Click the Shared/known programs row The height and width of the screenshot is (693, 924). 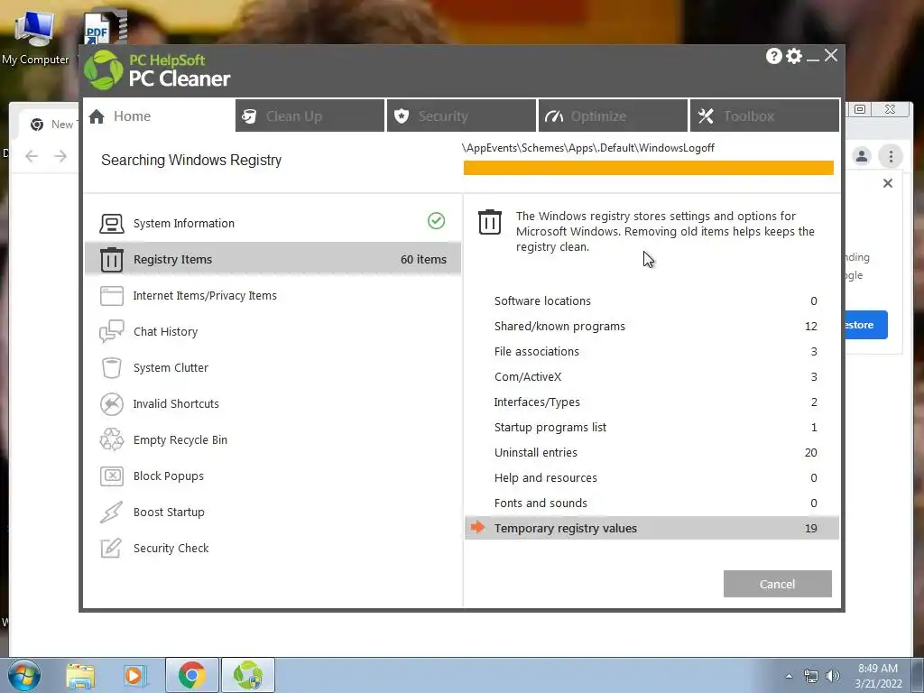click(x=651, y=326)
